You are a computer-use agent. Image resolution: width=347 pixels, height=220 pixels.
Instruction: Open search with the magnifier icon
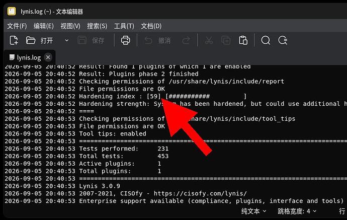[x=266, y=40]
